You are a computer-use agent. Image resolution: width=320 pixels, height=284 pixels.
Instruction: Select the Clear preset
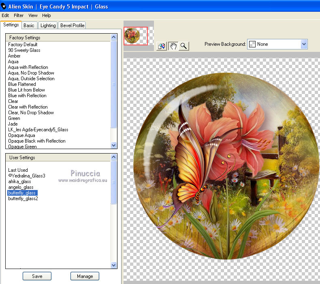pyautogui.click(x=13, y=101)
